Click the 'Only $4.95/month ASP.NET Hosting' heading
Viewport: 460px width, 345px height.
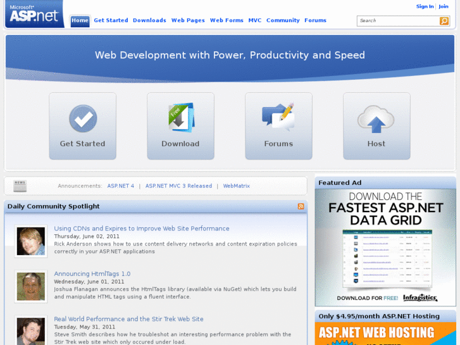pos(379,317)
